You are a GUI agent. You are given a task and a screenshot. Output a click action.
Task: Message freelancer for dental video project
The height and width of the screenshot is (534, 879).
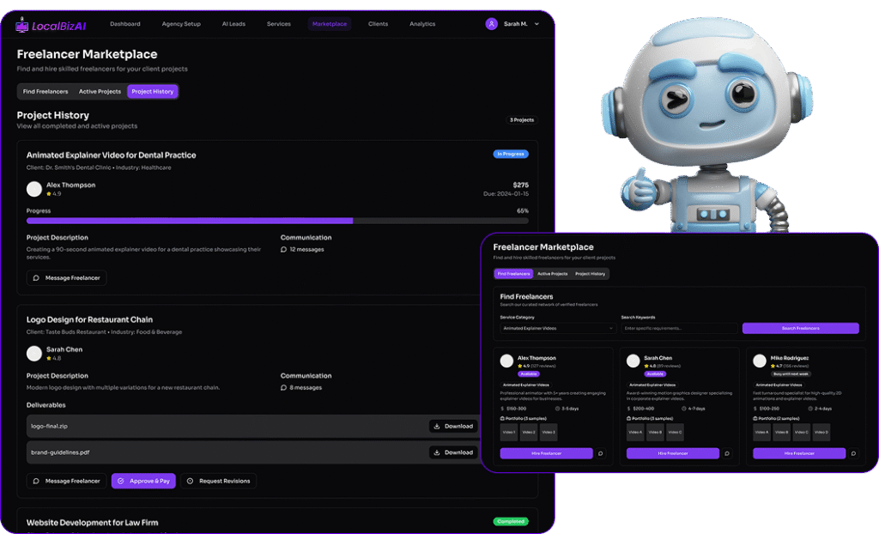(66, 278)
